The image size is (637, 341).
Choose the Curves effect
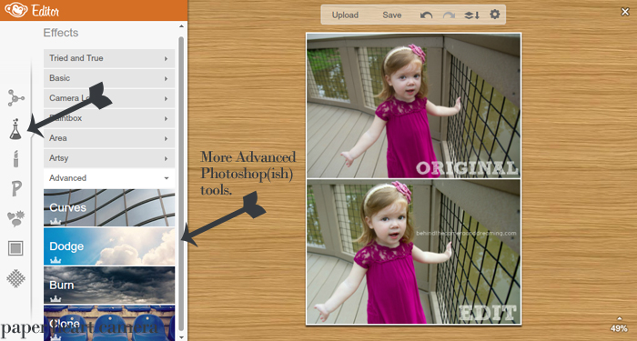click(x=109, y=207)
